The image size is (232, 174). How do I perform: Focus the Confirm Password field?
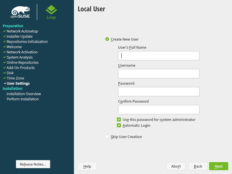point(159,110)
